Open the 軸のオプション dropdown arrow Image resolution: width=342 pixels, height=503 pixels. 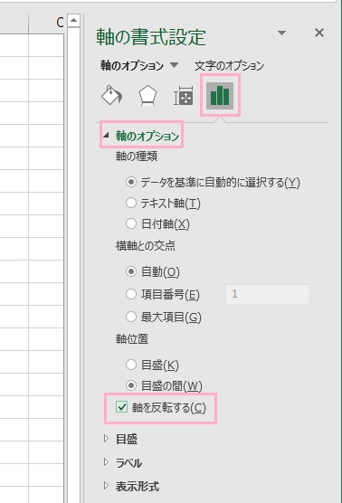[x=174, y=65]
